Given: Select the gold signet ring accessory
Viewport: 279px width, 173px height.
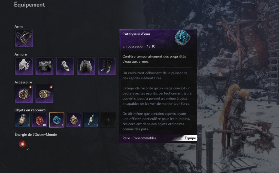Looking at the screenshot, I should point(44,94).
